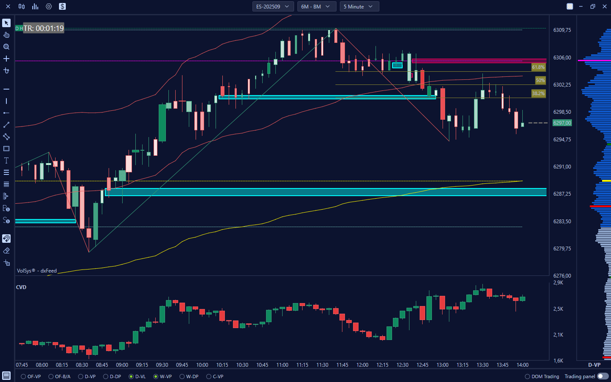This screenshot has height=382, width=611.
Task: Click the candlestick chart type icon
Action: pyautogui.click(x=22, y=6)
